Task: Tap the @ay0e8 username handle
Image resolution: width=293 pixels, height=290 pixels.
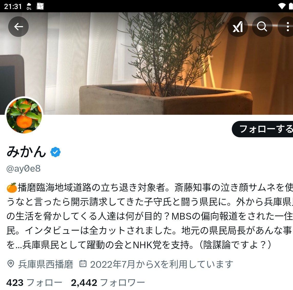Action: coord(23,169)
